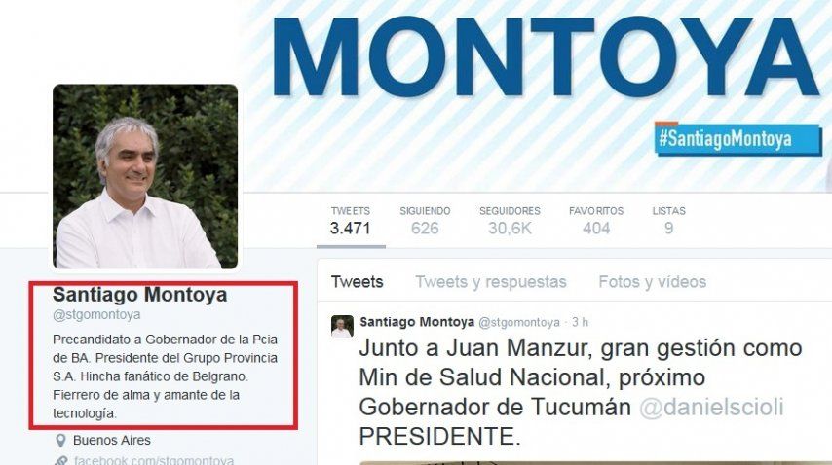Open the Siguiendo 626 list
The height and width of the screenshot is (465, 832).
click(425, 220)
